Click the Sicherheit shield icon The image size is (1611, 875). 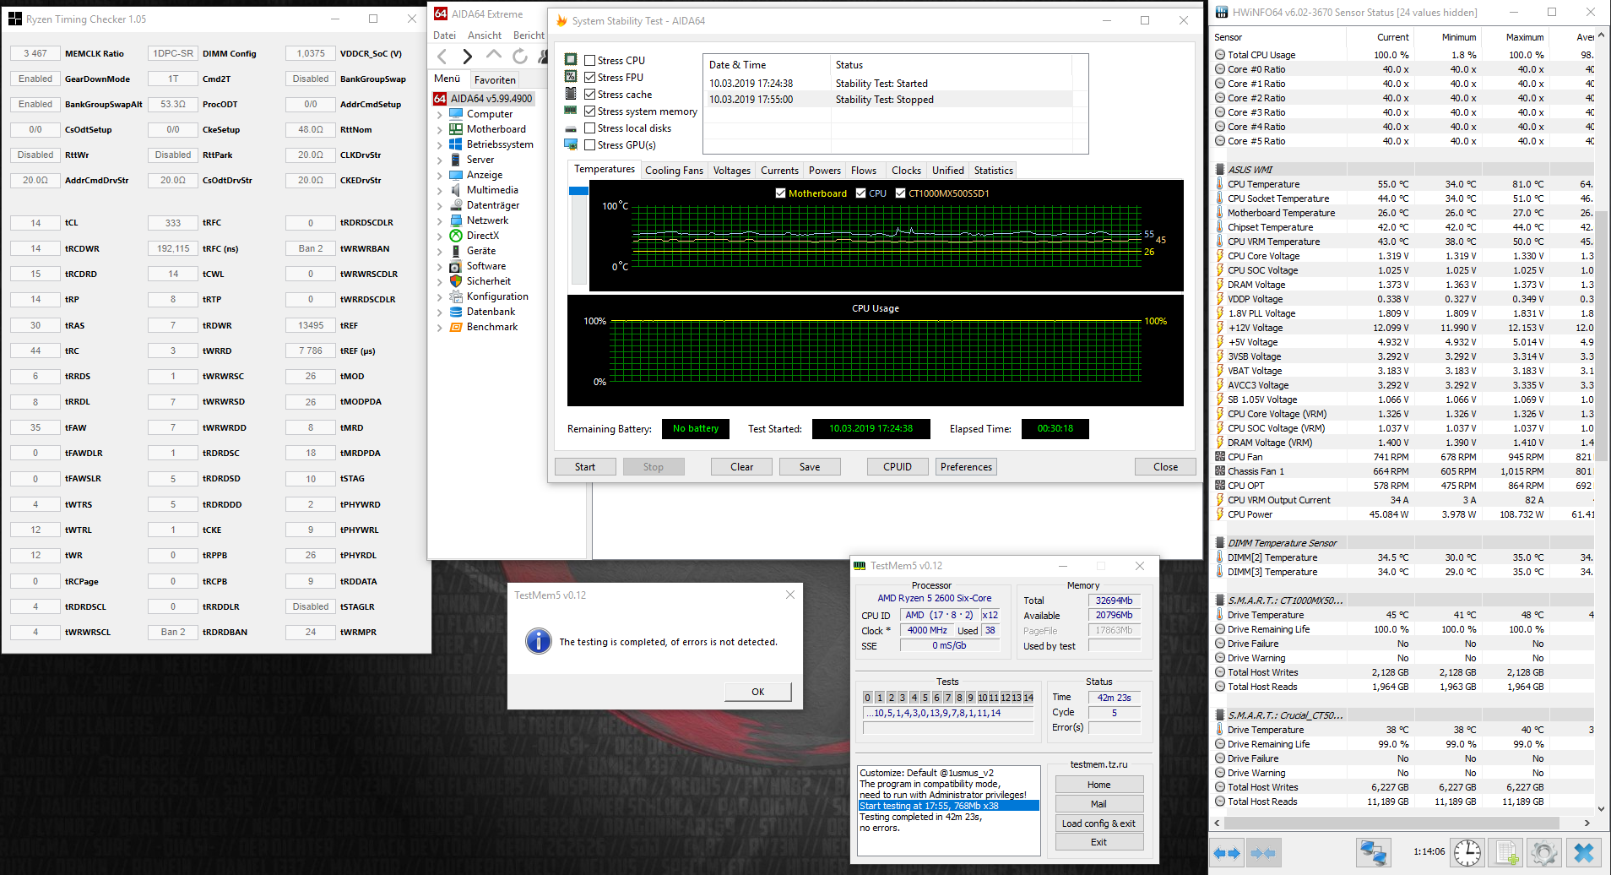tap(456, 281)
